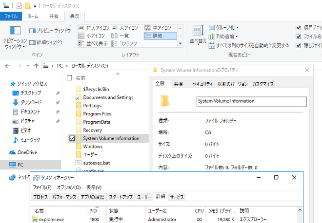Open Task Manager Options (オプション) menu
Image resolution: width=322 pixels, height=223 pixels.
coord(69,187)
